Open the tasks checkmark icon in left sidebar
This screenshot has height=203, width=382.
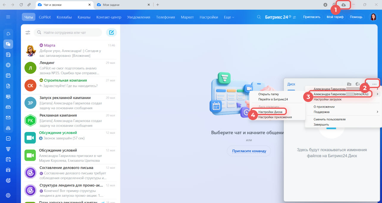[8, 139]
